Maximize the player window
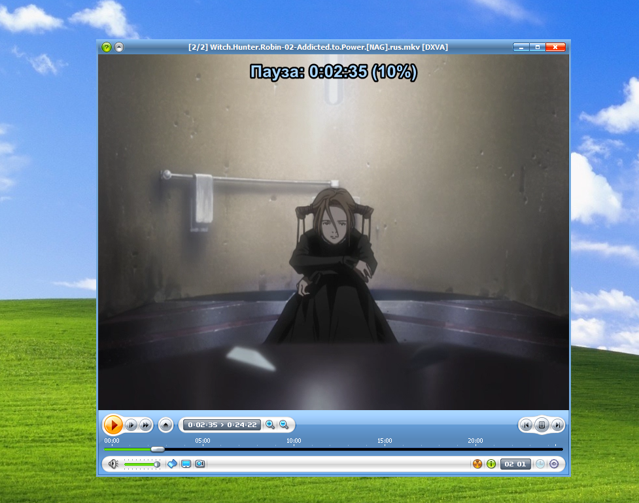The width and height of the screenshot is (639, 503). pyautogui.click(x=538, y=47)
